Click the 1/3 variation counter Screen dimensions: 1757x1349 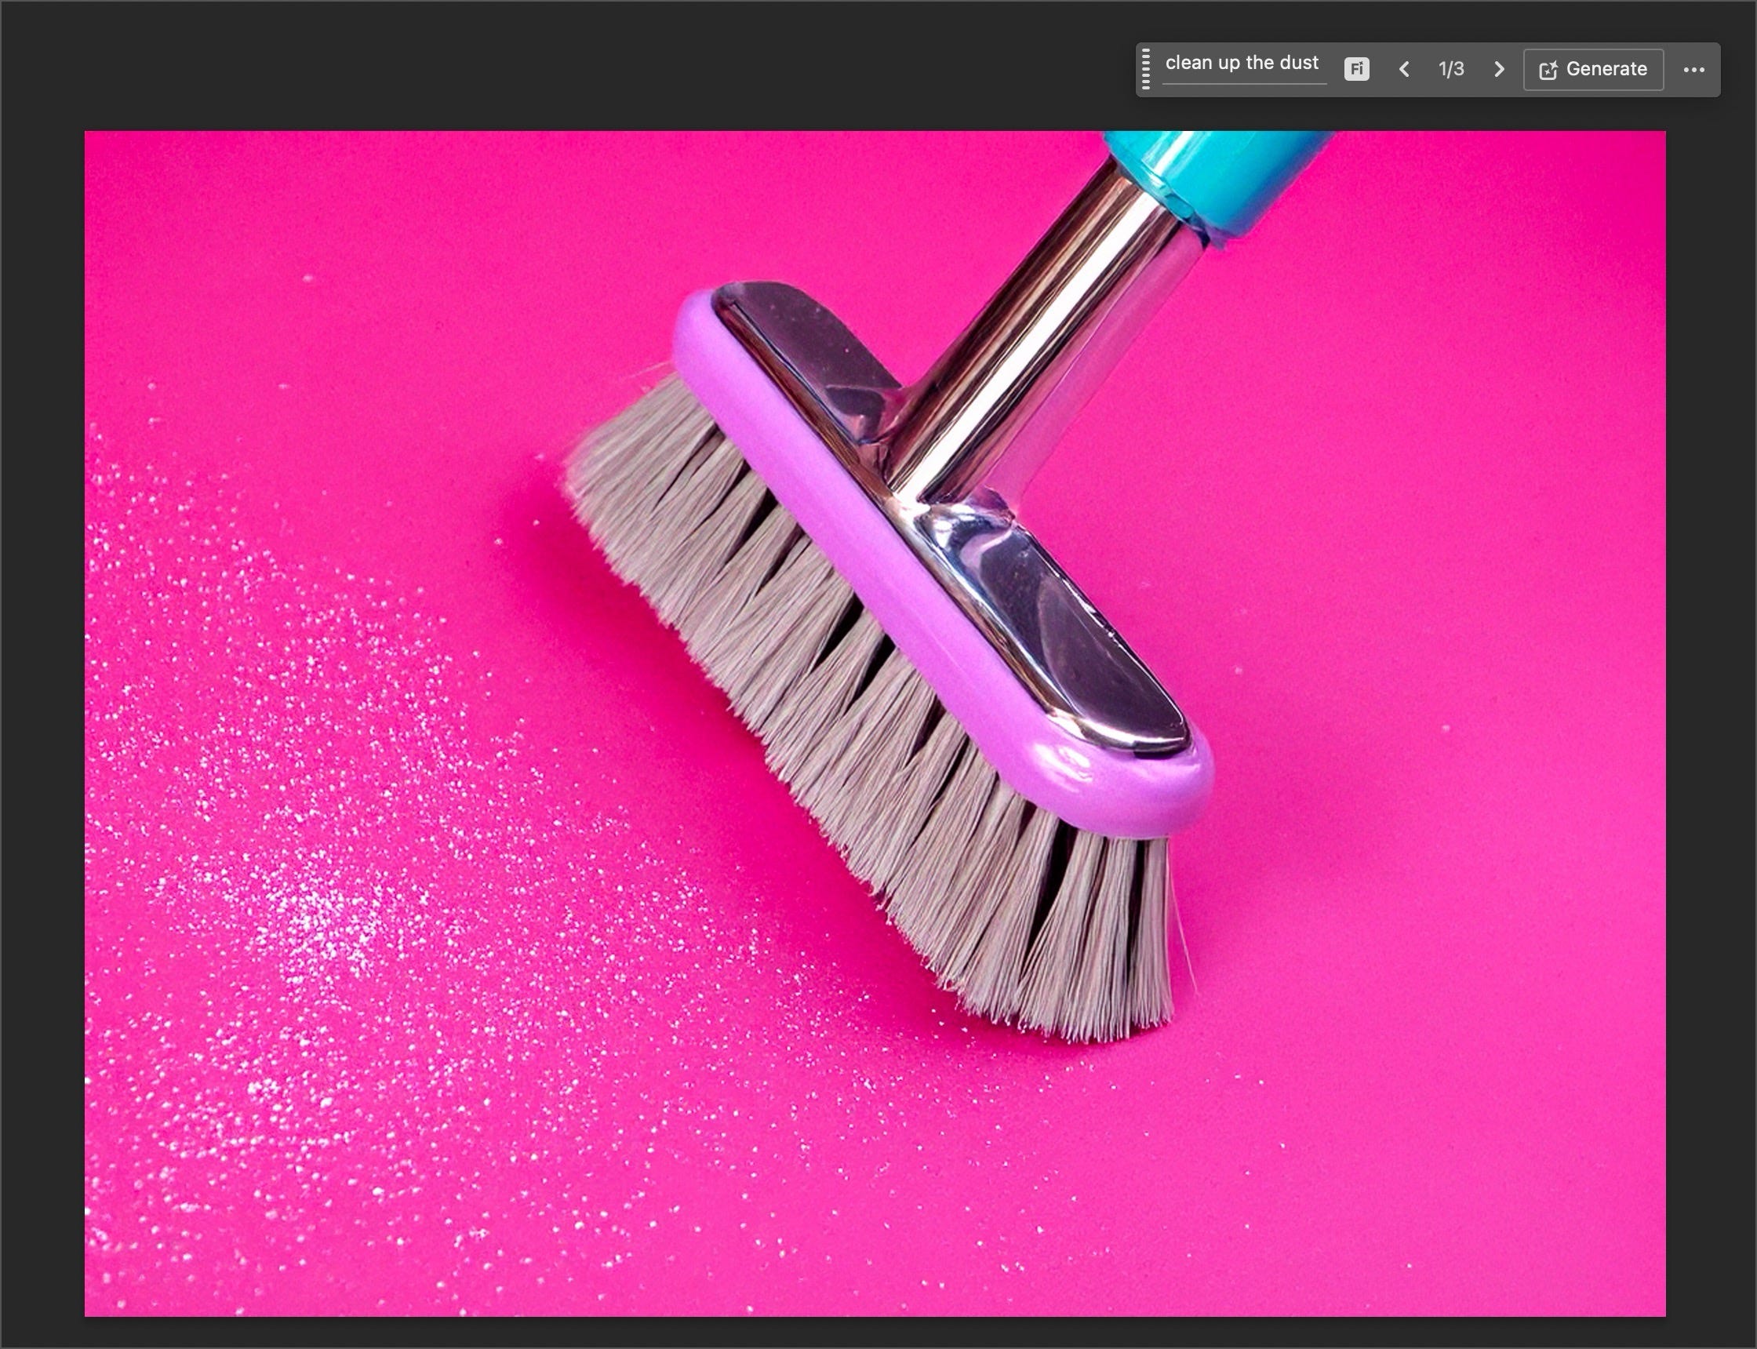[1451, 70]
